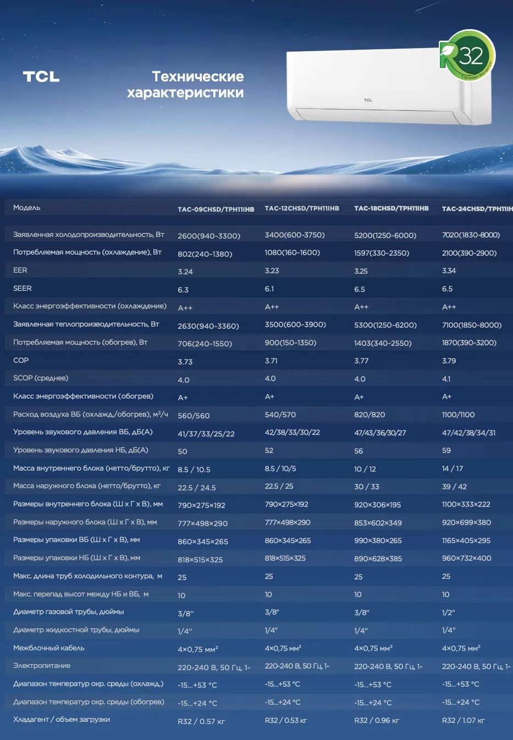This screenshot has width=513, height=740.
Task: Select the 'Модель' header label
Action: [x=27, y=208]
